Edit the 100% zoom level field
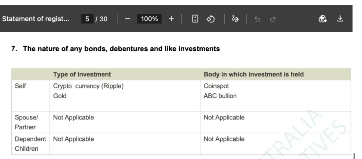Viewport: 362px width, 159px height. (x=149, y=18)
